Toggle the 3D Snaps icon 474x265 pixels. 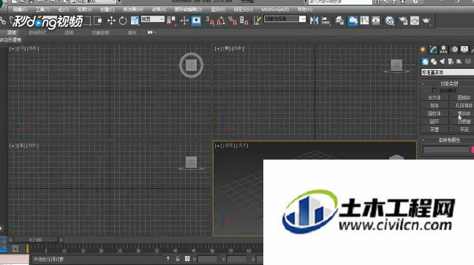(210, 20)
